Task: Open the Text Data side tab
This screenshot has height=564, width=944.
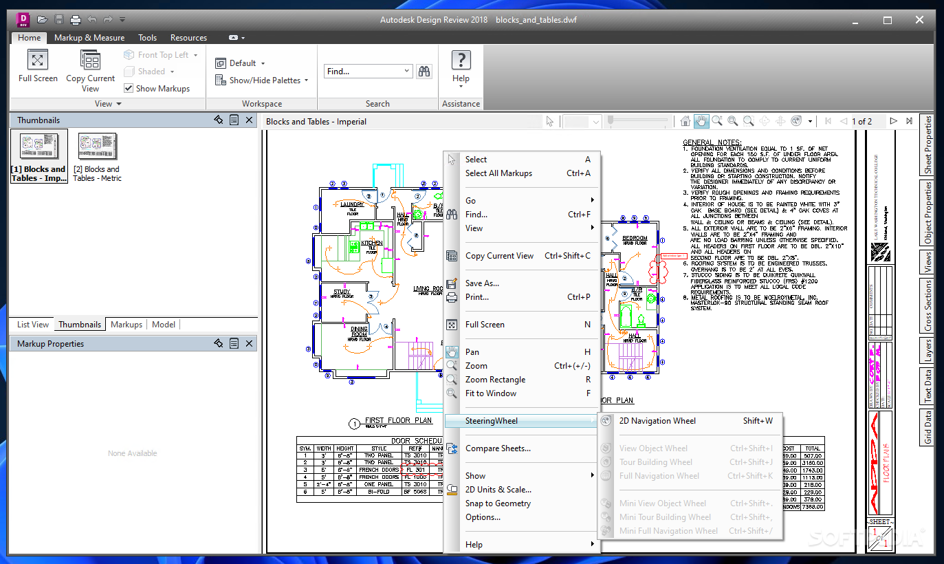Action: click(x=927, y=387)
